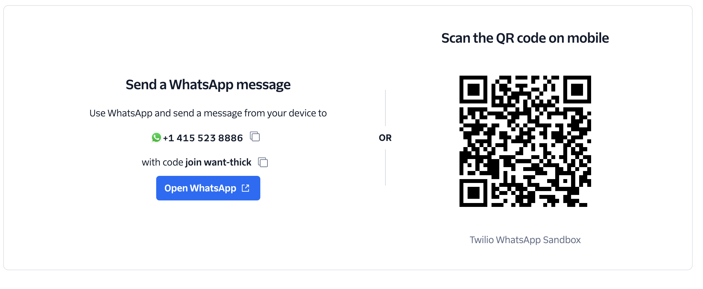Click the Scan the QR code on mobile heading

[x=525, y=38]
